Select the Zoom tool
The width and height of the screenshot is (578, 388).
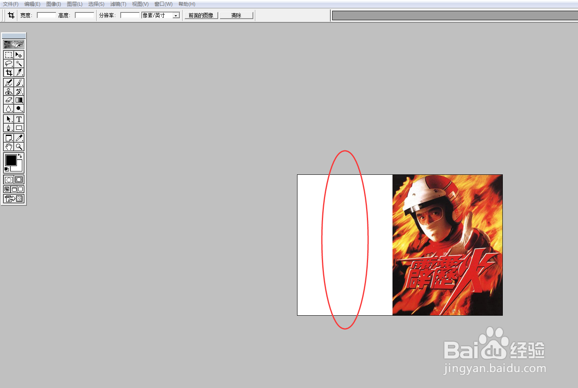click(19, 147)
